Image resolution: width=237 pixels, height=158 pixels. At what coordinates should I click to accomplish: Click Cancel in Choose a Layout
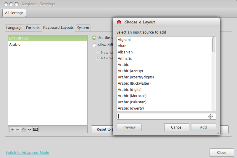(177, 127)
